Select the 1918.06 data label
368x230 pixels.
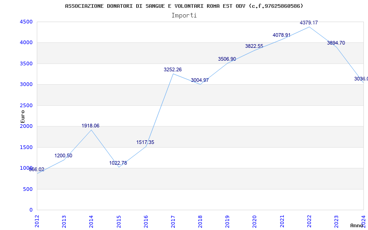coord(90,126)
